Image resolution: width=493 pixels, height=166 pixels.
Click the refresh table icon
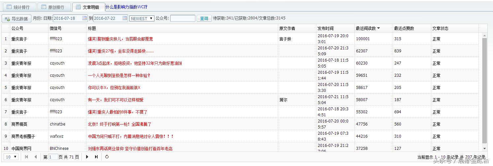pos(107,157)
